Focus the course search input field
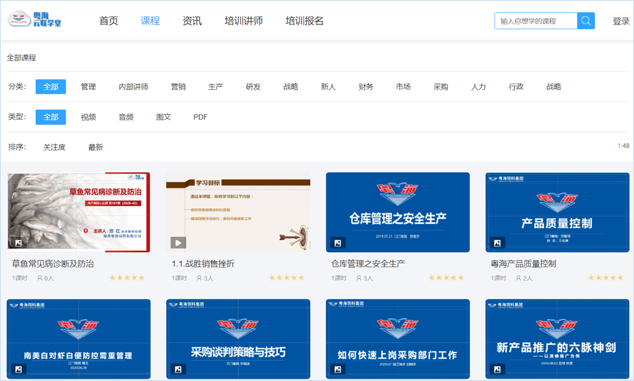This screenshot has width=634, height=381. [x=536, y=20]
